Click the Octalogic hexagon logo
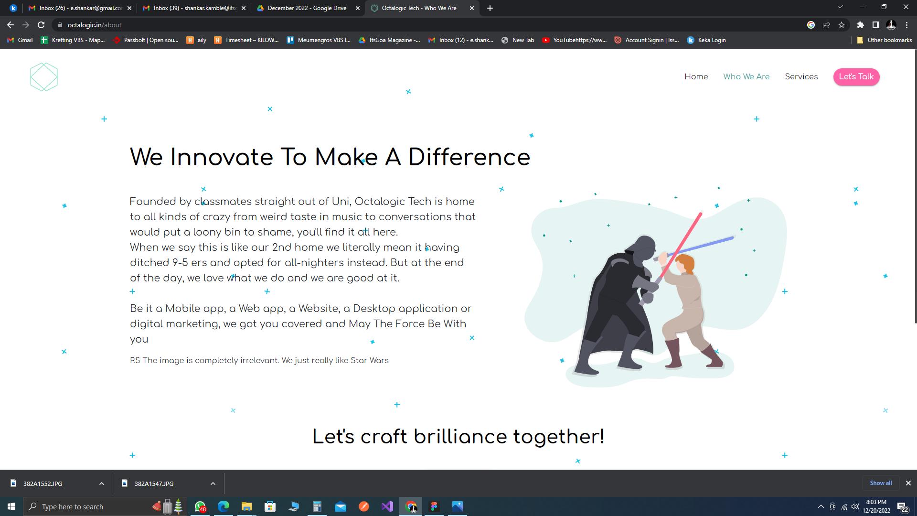 tap(44, 77)
